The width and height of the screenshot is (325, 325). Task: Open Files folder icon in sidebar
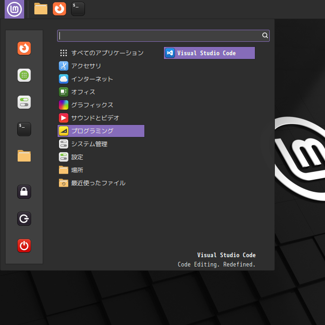pyautogui.click(x=24, y=156)
